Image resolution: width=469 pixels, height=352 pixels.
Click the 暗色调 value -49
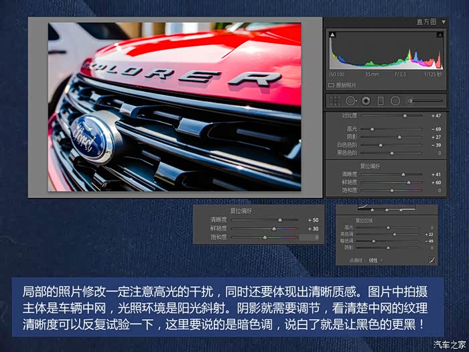pyautogui.click(x=429, y=241)
